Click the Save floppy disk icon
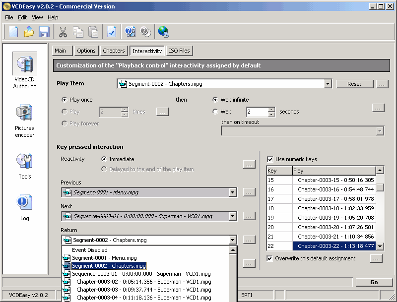Viewport: 397px width, 302px height. (44, 32)
